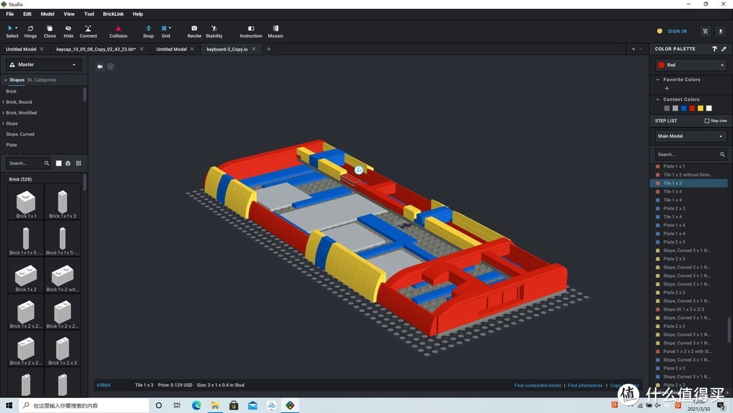This screenshot has height=413, width=733.
Task: Toggle Collision detection
Action: [x=118, y=31]
